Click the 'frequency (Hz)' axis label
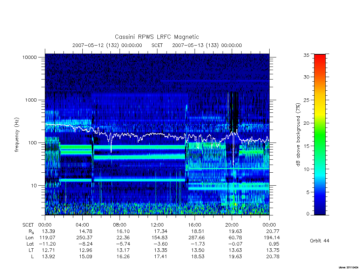The image size is (359, 269). point(16,134)
